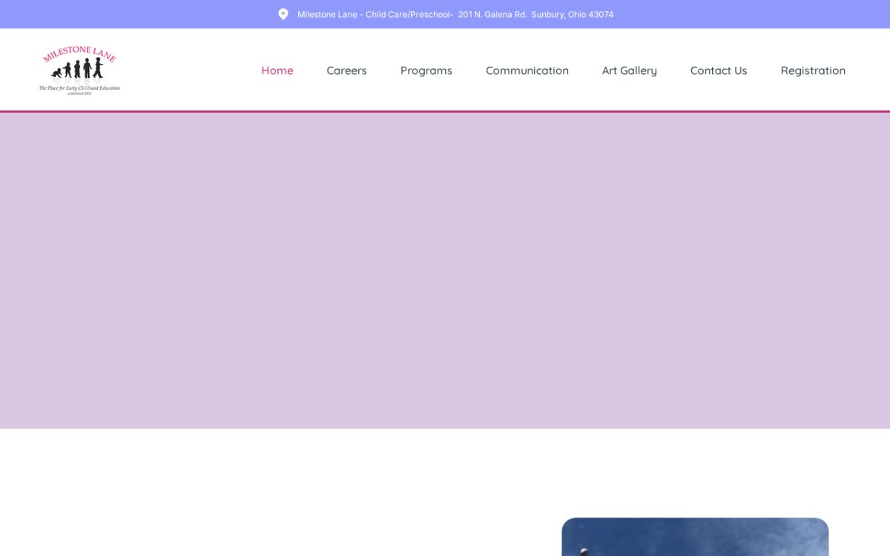Click 'Milestone Lane - Child Care/Preschool-' header text
The image size is (890, 556).
(375, 14)
